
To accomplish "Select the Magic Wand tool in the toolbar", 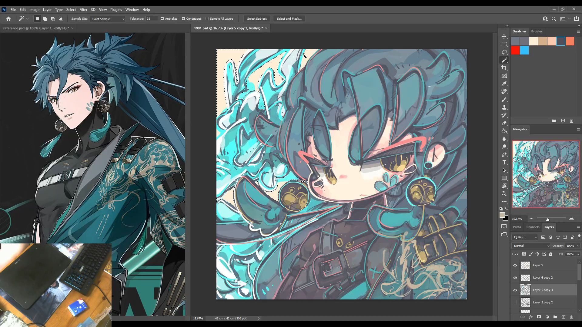I will click(x=504, y=60).
